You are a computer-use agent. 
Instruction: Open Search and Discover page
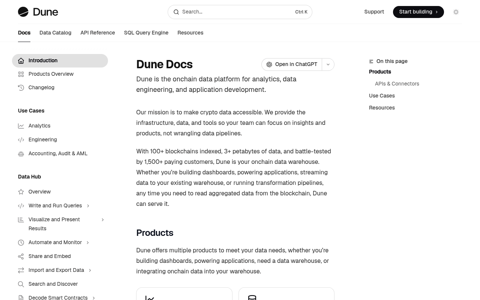click(60, 284)
